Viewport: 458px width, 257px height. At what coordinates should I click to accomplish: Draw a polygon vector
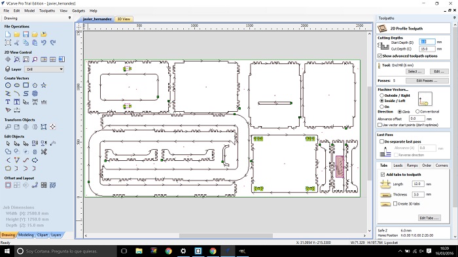35,85
